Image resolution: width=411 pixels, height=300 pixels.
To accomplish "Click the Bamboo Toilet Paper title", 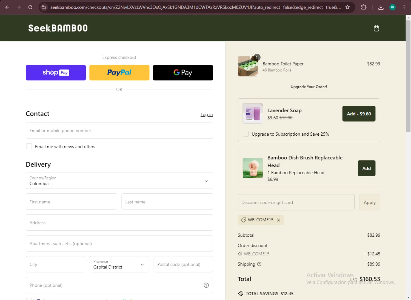I will (283, 64).
